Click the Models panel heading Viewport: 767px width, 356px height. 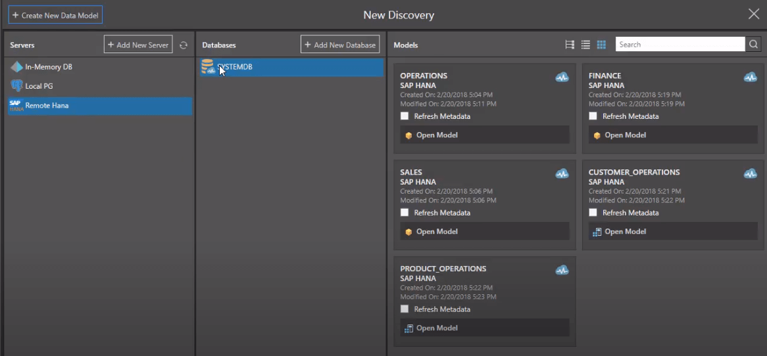(405, 45)
